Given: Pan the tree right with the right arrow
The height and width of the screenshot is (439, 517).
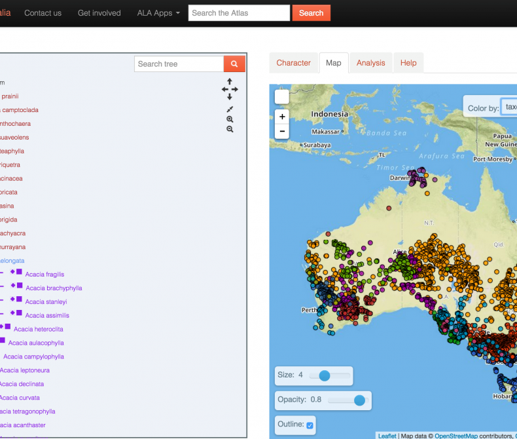Looking at the screenshot, I should (235, 89).
